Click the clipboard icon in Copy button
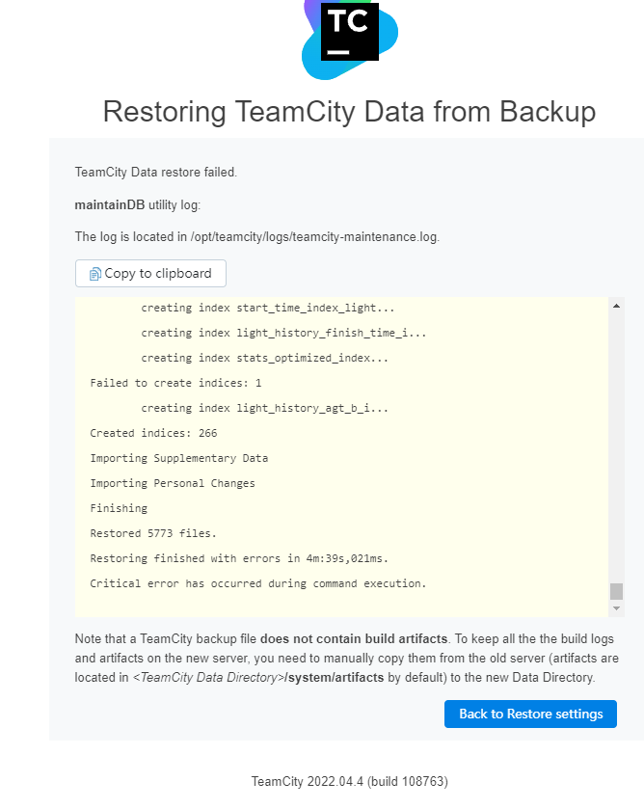The width and height of the screenshot is (644, 809). tap(94, 274)
